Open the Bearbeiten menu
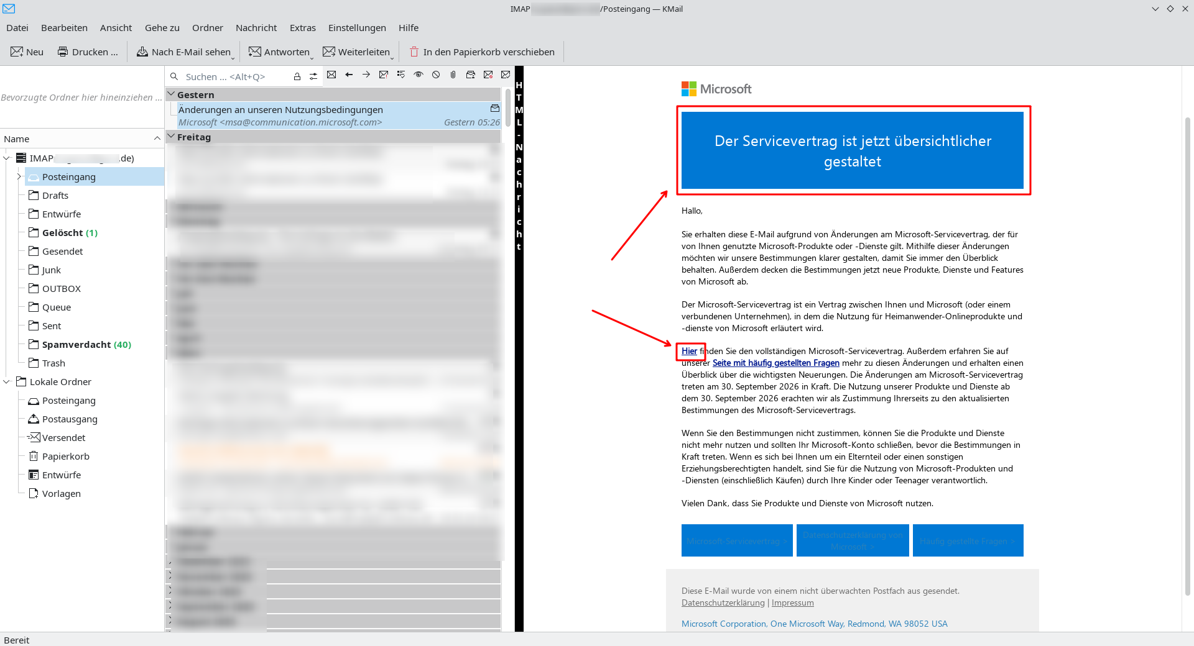This screenshot has height=646, width=1194. pos(64,28)
